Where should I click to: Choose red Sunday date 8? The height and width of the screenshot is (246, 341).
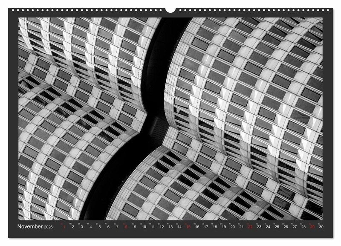126,227
